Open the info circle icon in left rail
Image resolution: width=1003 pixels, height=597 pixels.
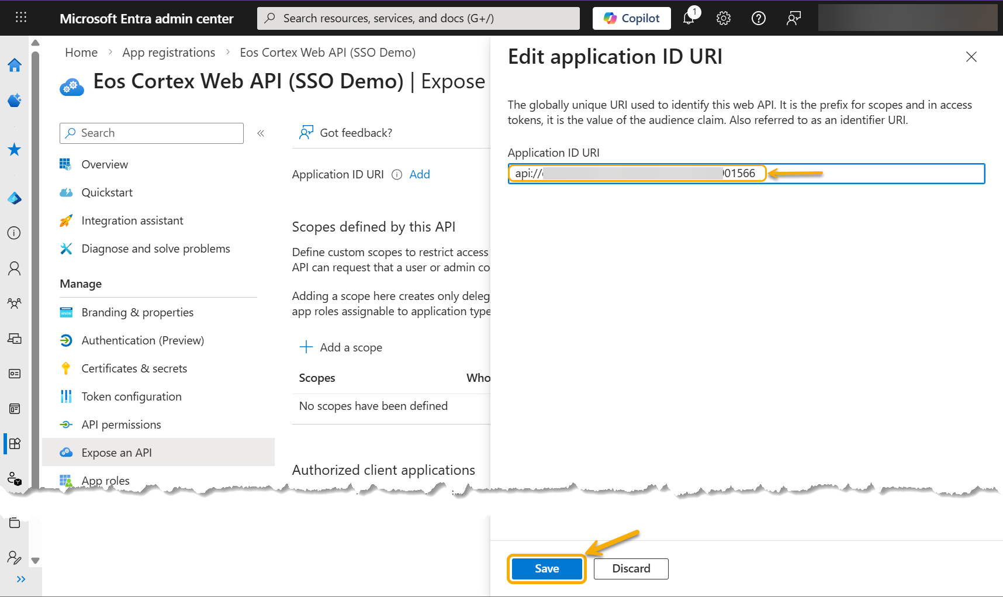click(x=15, y=233)
